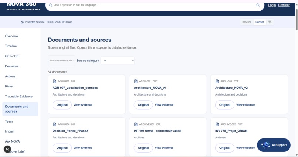
Task: Click the page vertical scrollbar thumb
Action: (297, 19)
